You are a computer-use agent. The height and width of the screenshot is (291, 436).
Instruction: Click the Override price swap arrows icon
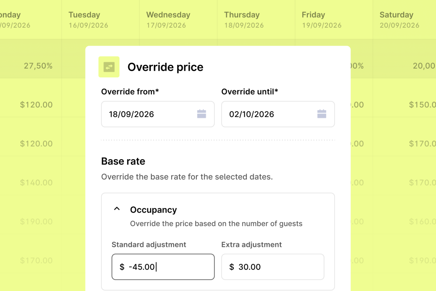(x=109, y=67)
